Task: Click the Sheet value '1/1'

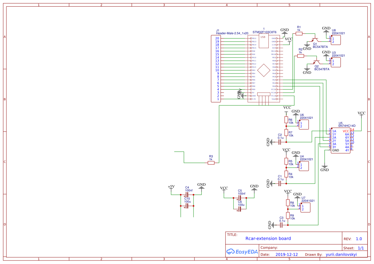Action: click(361, 248)
